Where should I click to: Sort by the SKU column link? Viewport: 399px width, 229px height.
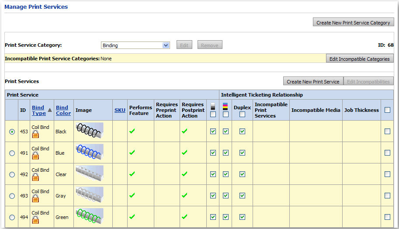pyautogui.click(x=120, y=110)
